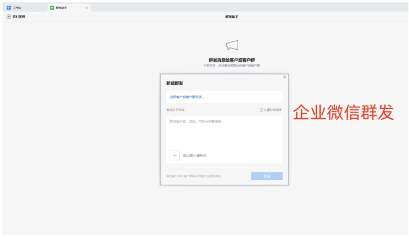Click the megaphone icon above the heading
This screenshot has height=237, width=409.
232,45
